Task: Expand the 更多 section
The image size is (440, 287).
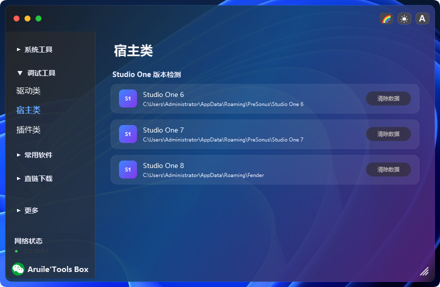Action: coord(27,210)
